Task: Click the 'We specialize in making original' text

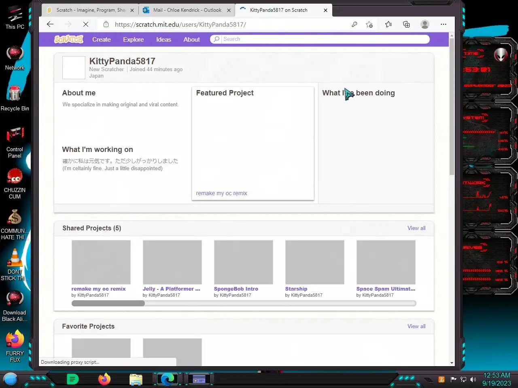Action: pos(120,104)
